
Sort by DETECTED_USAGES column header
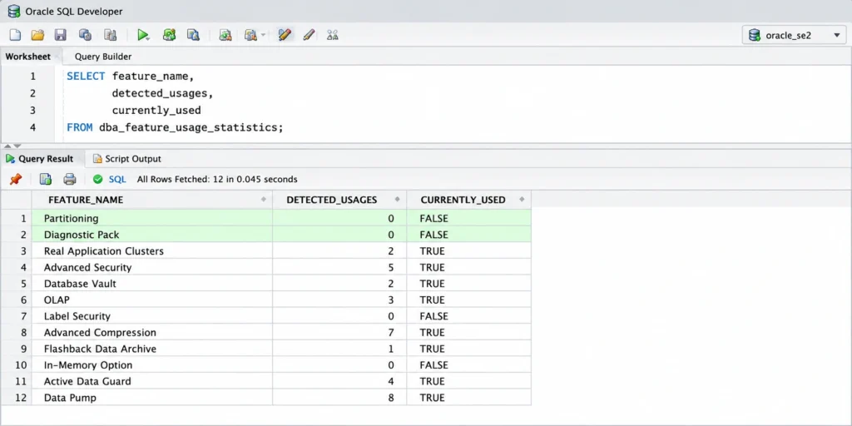point(339,200)
